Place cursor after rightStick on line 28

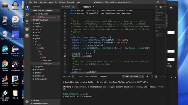pyautogui.click(x=92, y=56)
